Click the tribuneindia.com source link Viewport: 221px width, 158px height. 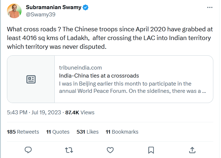pos(80,68)
